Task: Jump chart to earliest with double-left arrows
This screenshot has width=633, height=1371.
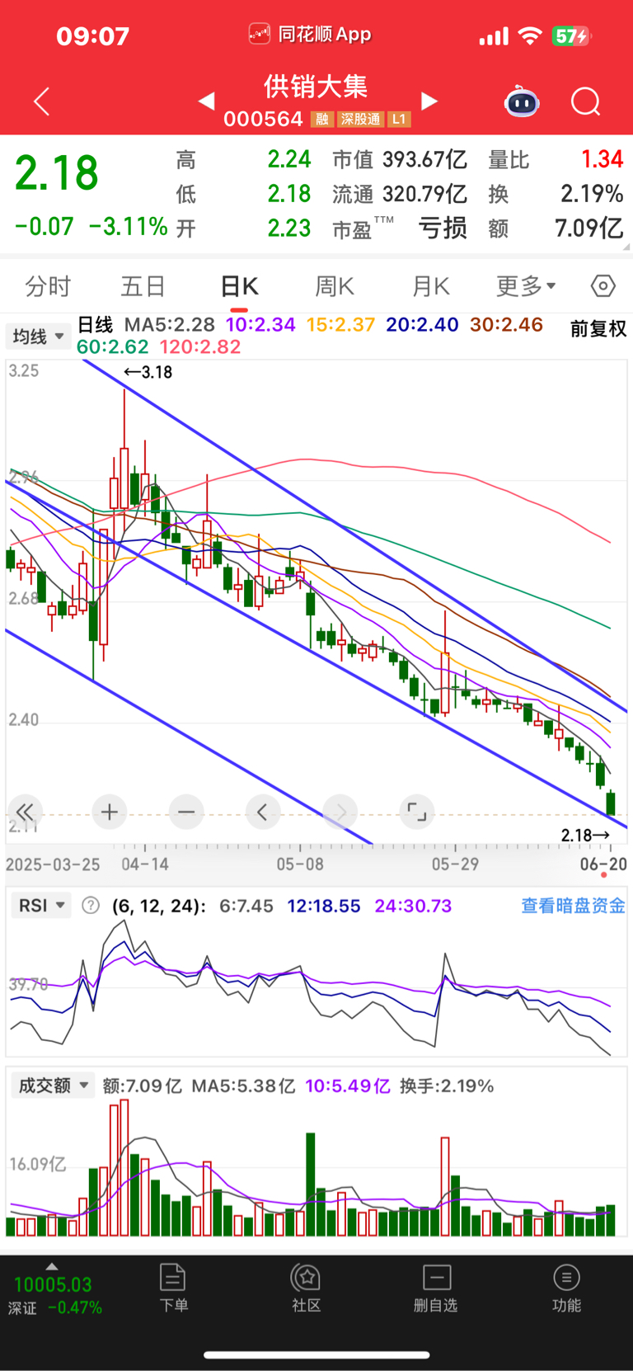Action: click(26, 813)
